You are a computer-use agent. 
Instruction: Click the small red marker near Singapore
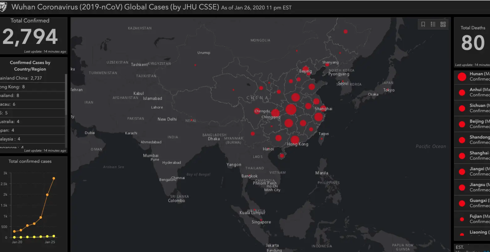pos(261,220)
